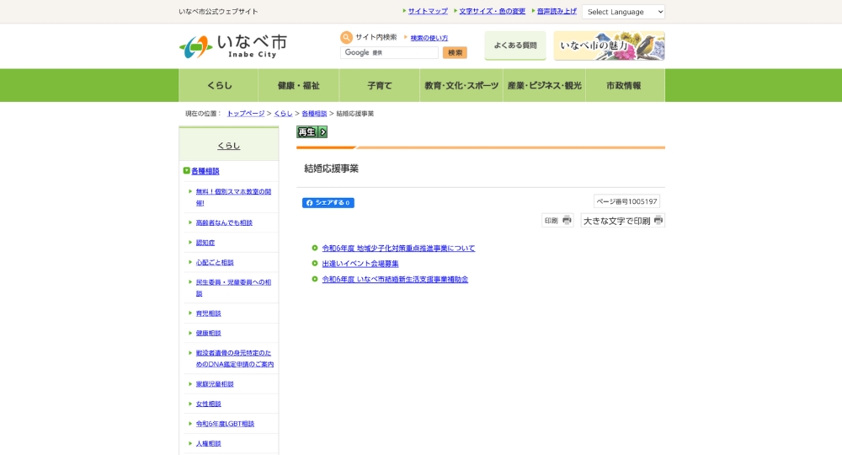
Task: Select the 市政情報 navigation tab
Action: (x=625, y=85)
